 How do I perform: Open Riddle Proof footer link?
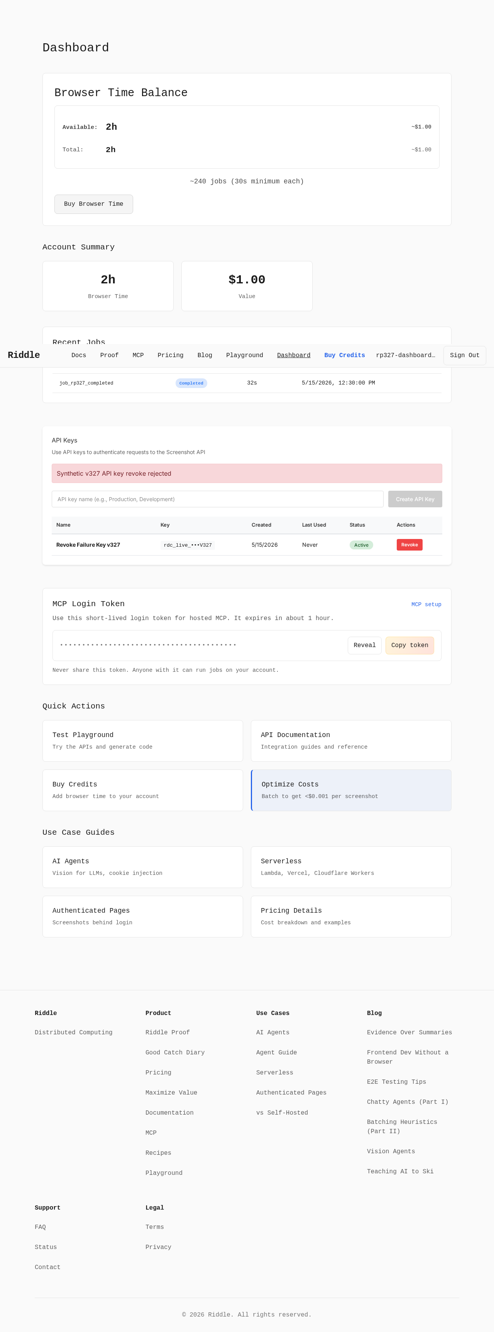tap(167, 1033)
